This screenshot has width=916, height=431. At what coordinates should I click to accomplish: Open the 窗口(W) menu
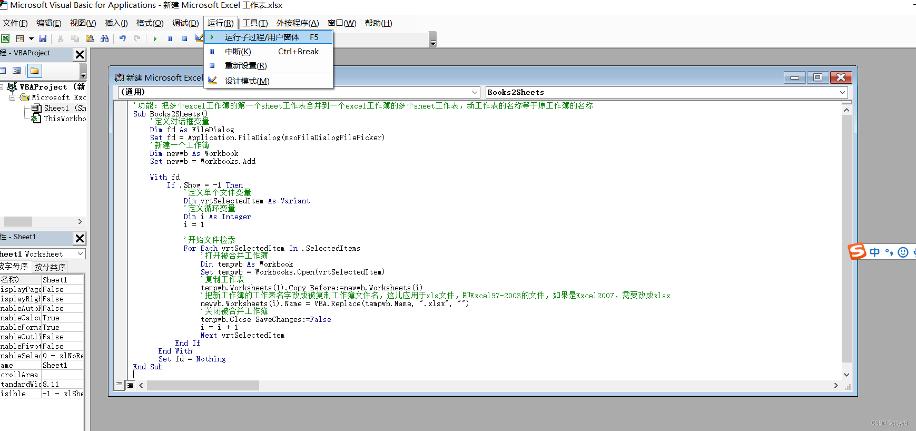tap(342, 23)
